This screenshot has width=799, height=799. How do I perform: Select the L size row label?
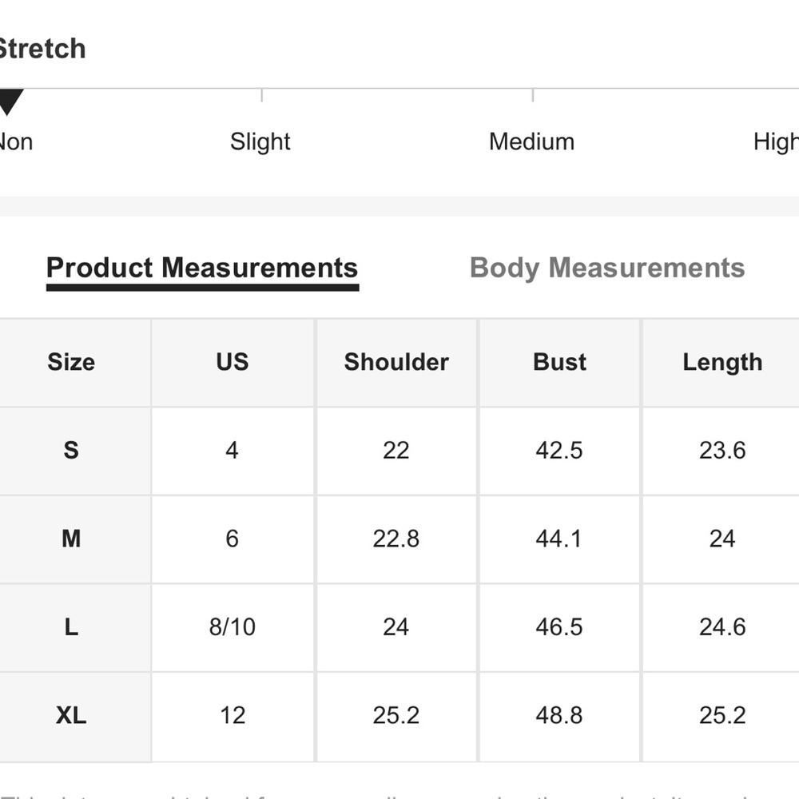point(71,627)
